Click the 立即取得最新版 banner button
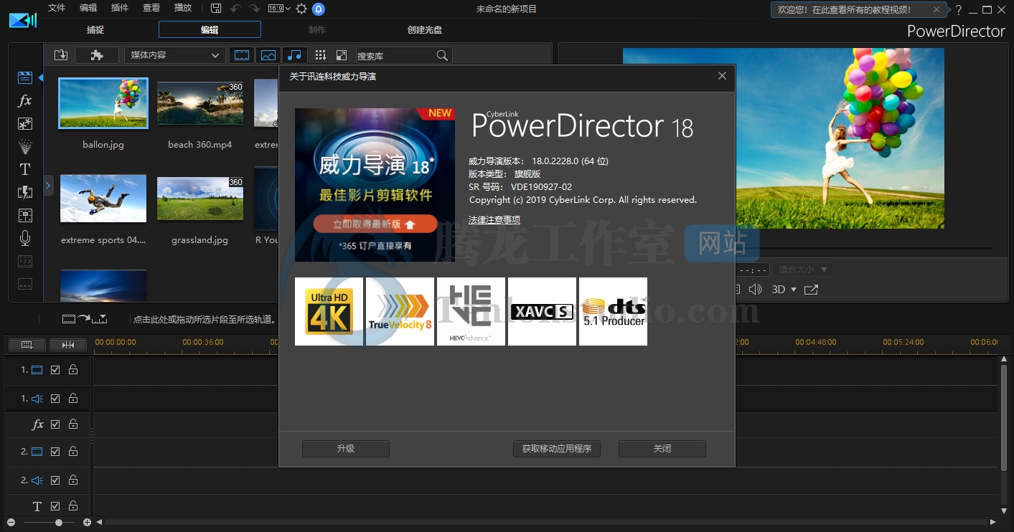 click(x=375, y=224)
